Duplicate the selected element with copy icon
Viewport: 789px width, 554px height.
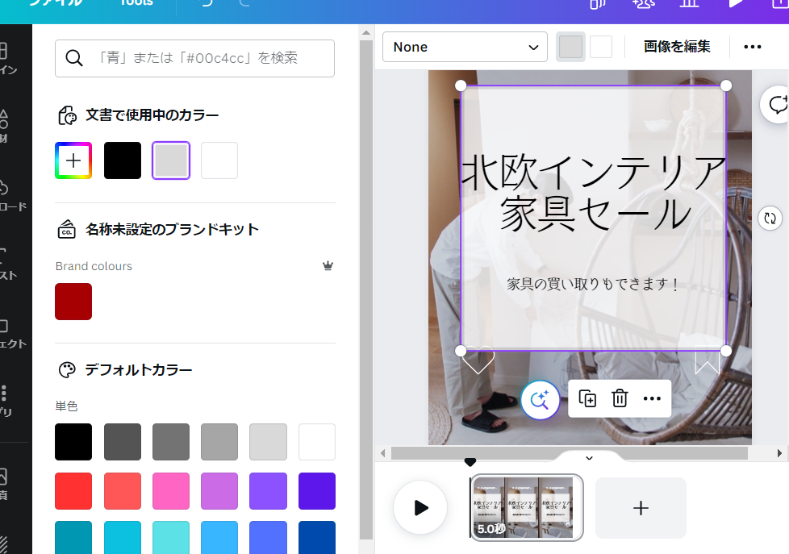587,398
